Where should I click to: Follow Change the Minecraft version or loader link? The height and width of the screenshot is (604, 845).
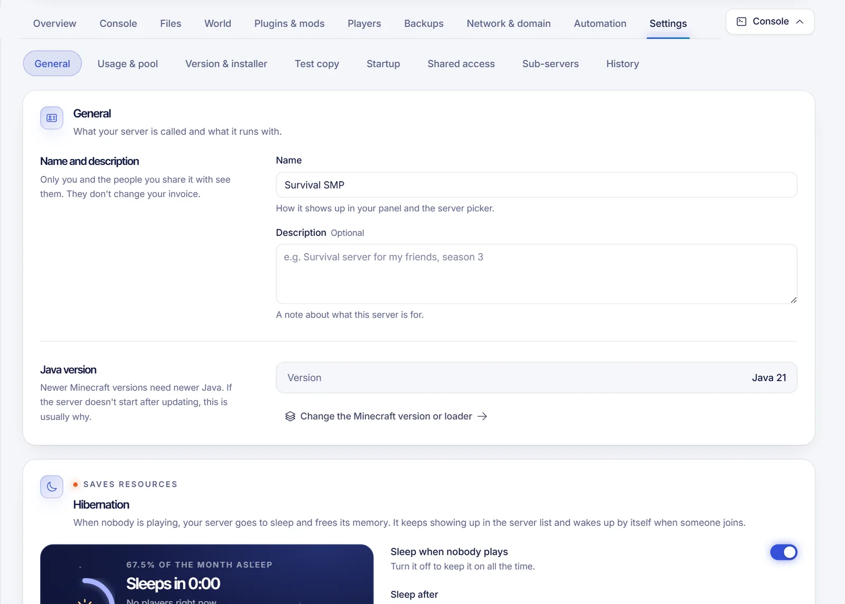[386, 416]
